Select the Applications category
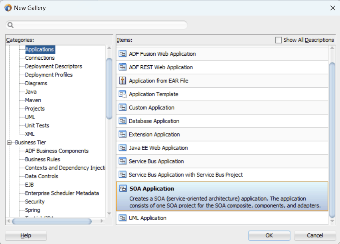The width and height of the screenshot is (340, 244). click(40, 49)
